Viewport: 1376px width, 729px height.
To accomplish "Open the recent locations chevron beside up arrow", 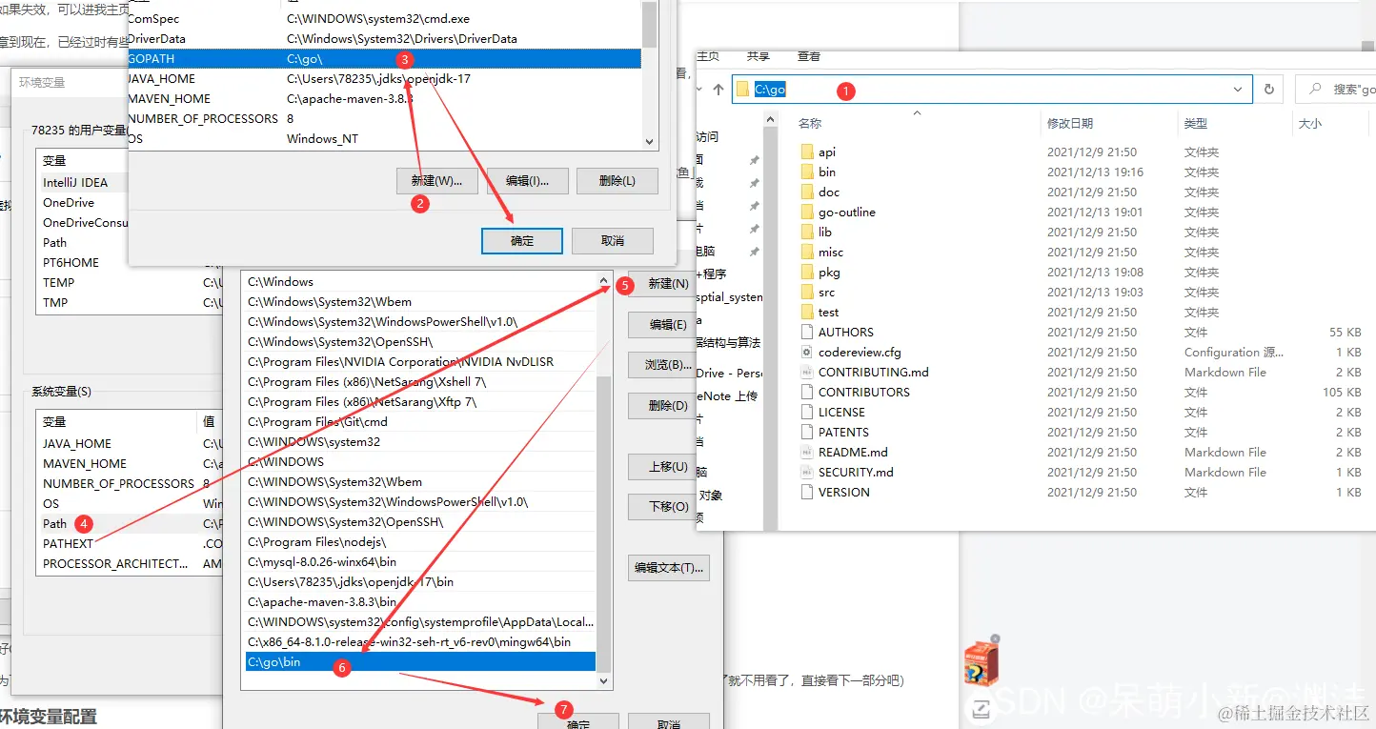I will (x=701, y=90).
